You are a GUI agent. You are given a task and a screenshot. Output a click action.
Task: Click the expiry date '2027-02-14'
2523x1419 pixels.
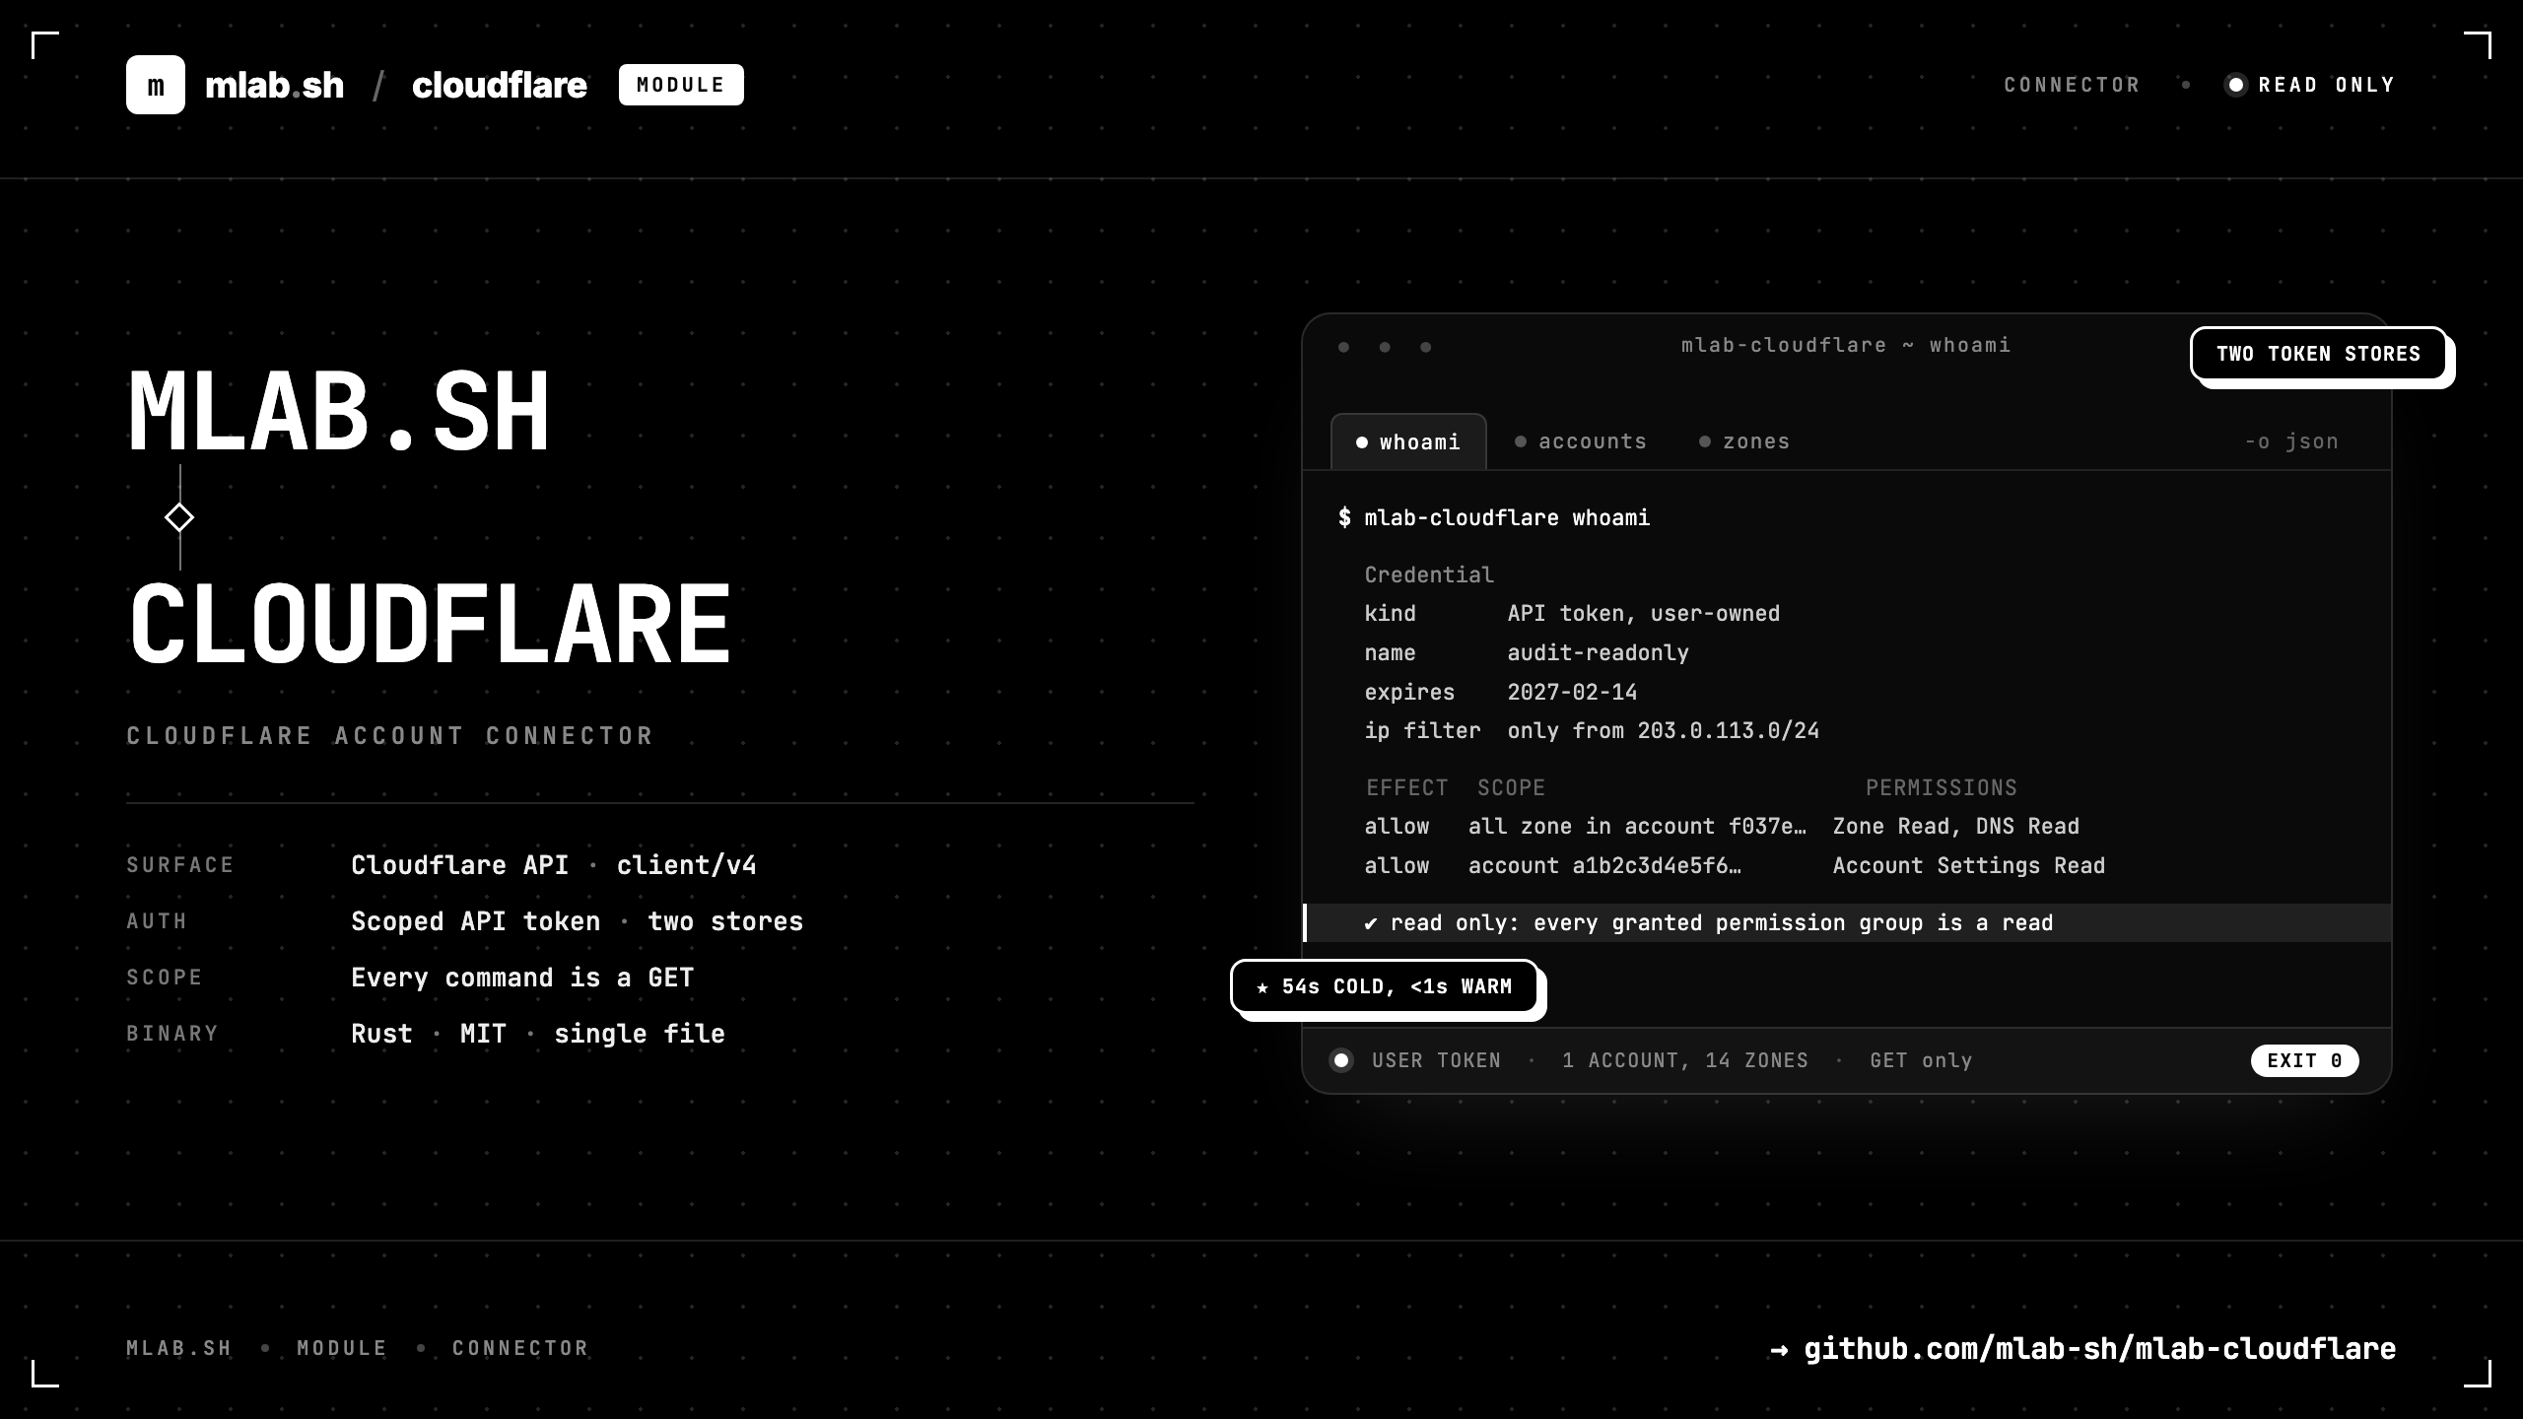click(1573, 692)
